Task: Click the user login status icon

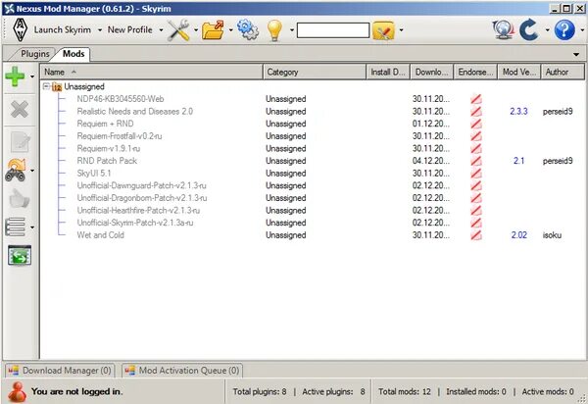Action: pos(18,392)
